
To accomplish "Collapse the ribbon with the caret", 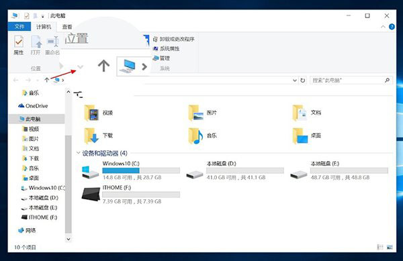I will [x=383, y=27].
